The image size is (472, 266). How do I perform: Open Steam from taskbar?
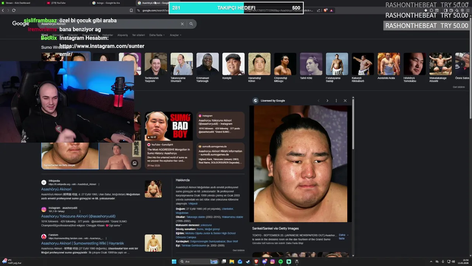248,262
